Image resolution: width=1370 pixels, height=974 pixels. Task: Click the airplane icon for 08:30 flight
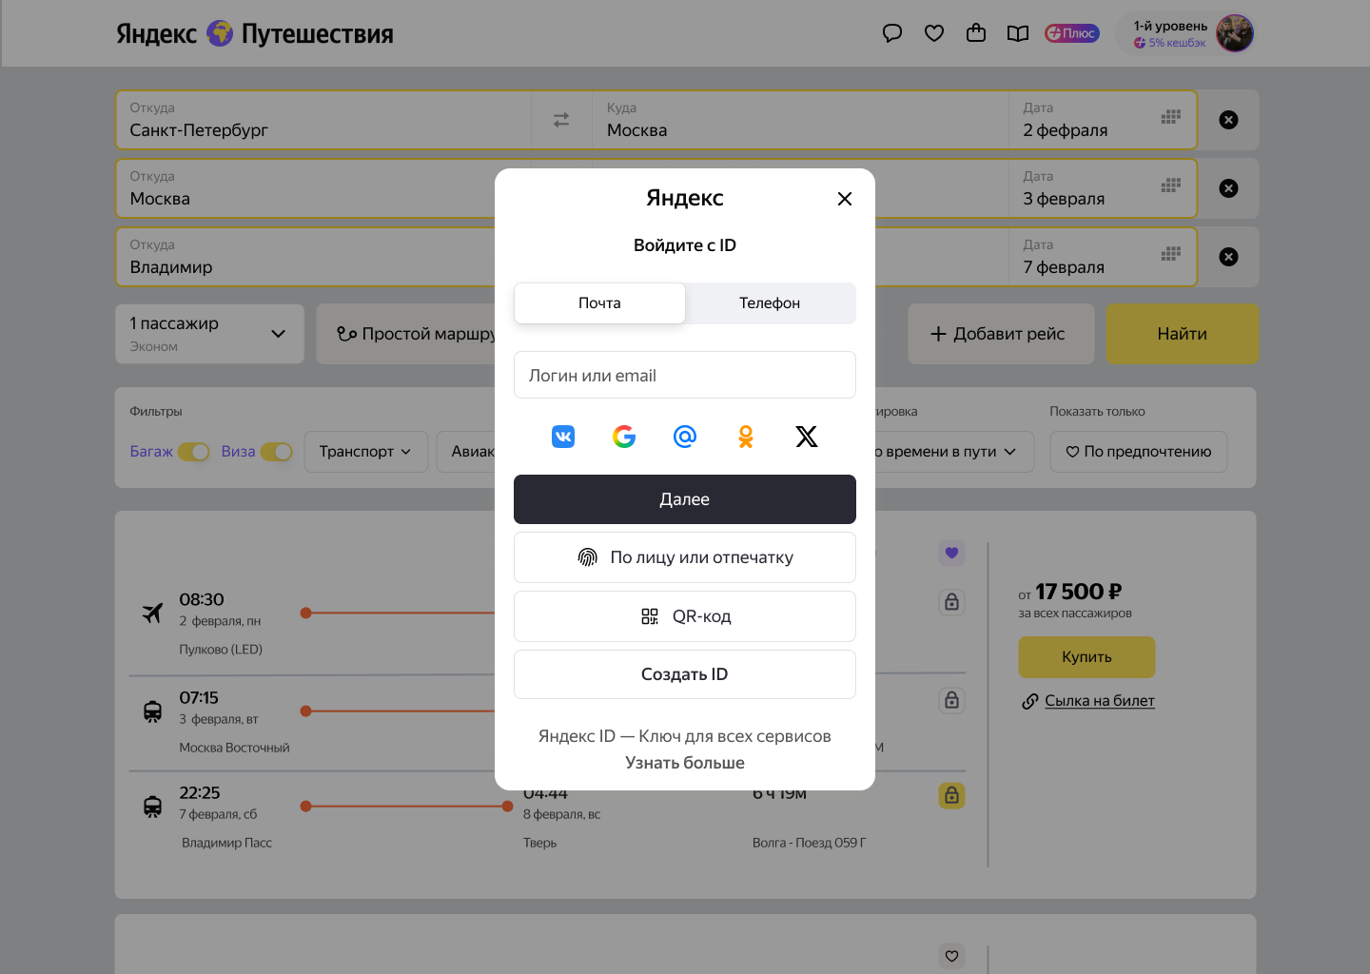[152, 614]
